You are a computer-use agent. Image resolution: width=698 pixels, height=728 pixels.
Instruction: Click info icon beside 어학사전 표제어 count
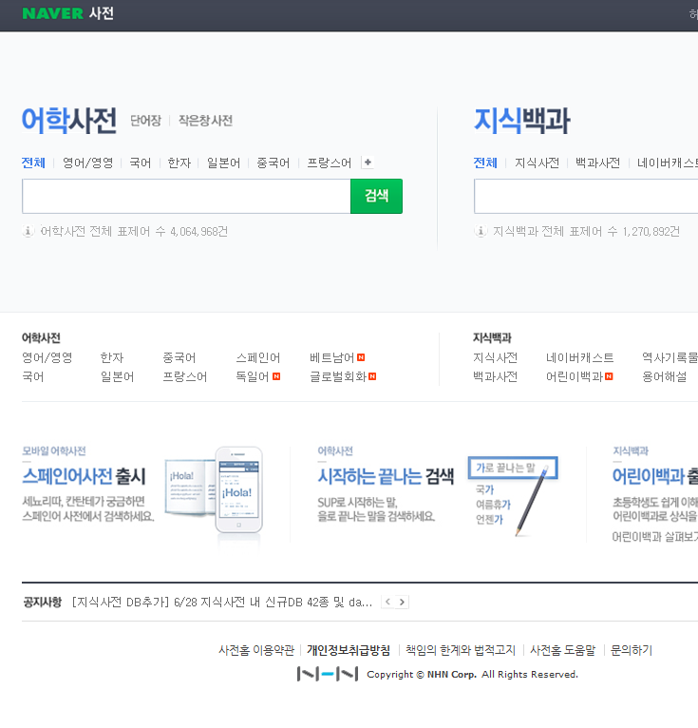point(28,231)
